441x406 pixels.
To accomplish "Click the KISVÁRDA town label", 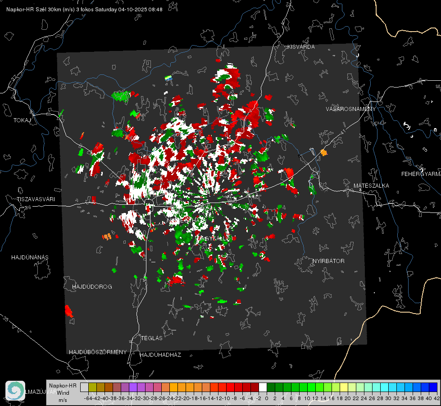I will [301, 47].
